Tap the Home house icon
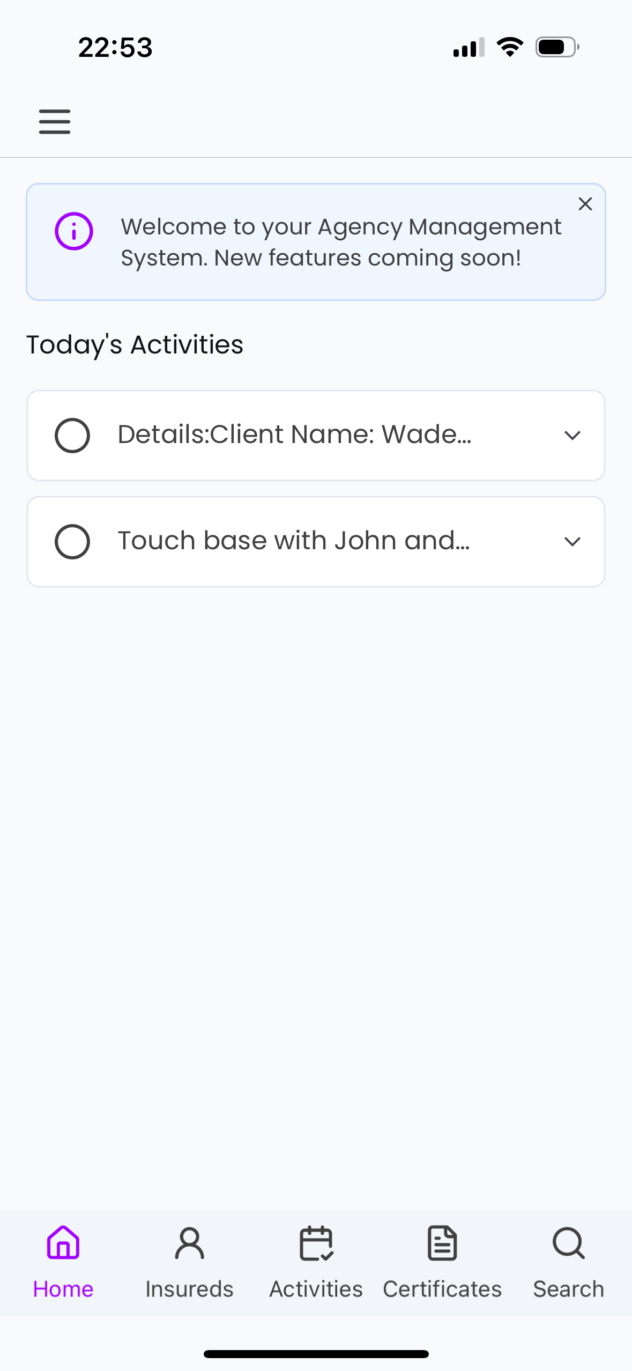This screenshot has height=1371, width=632. point(63,1242)
